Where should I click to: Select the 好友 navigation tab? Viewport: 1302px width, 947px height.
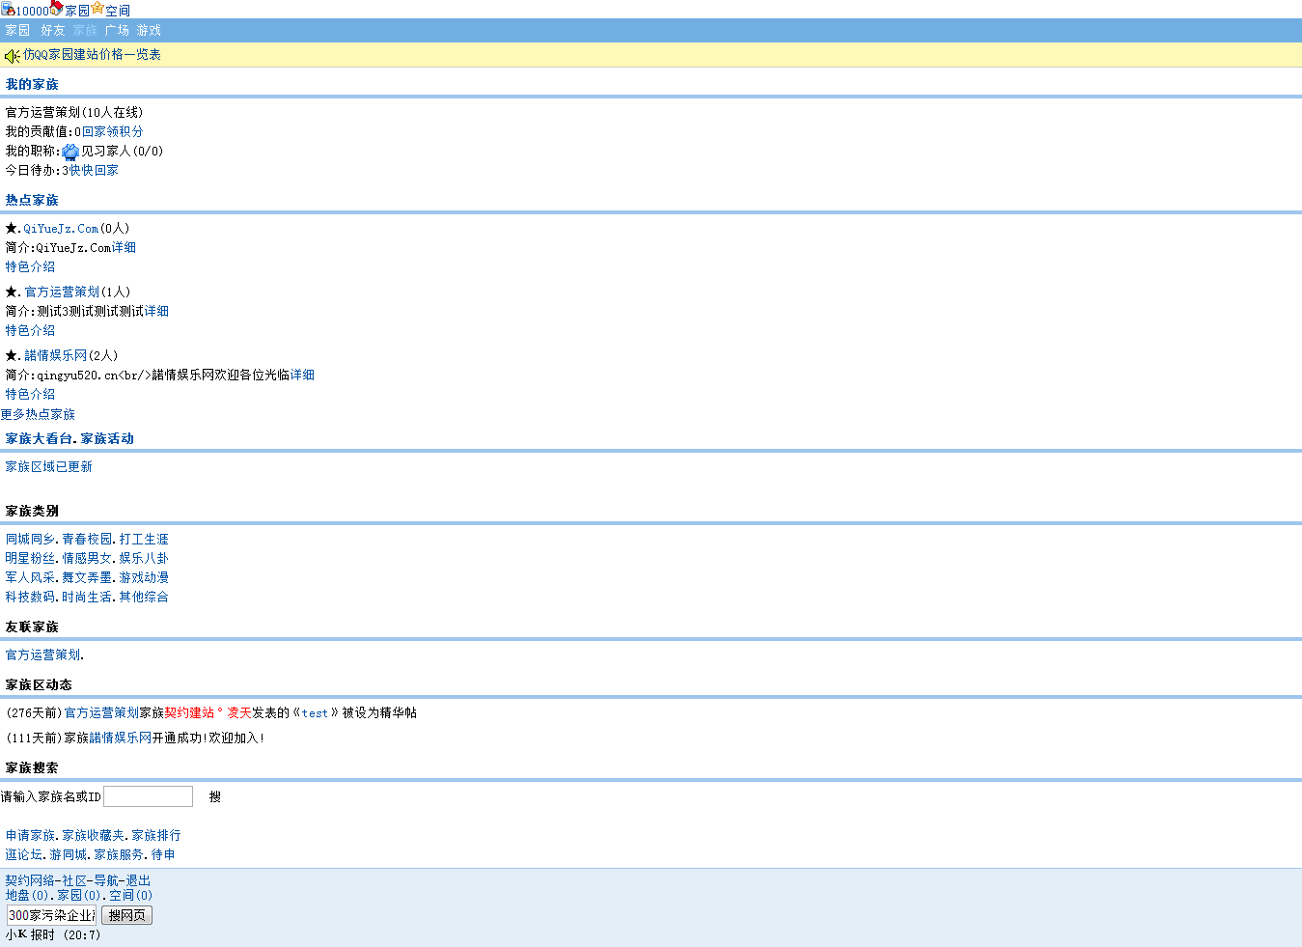click(x=53, y=31)
